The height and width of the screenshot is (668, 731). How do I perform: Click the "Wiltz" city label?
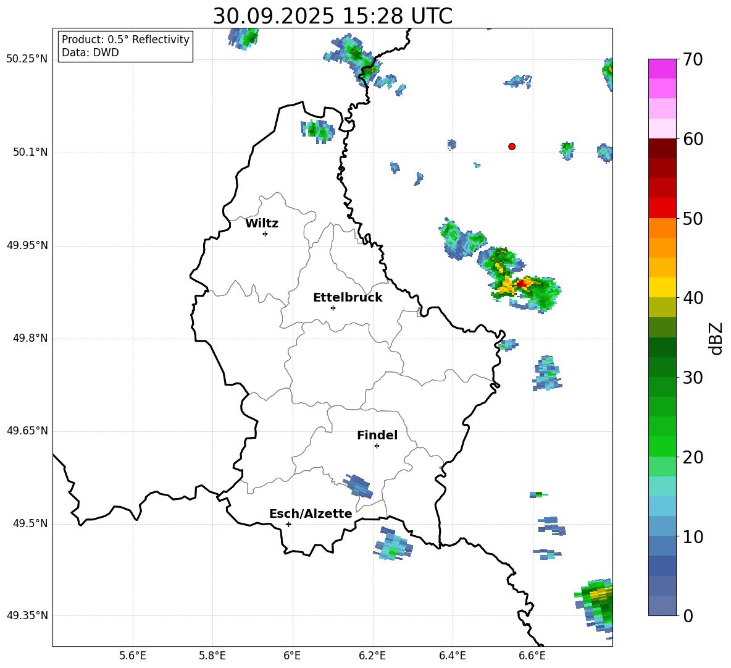pyautogui.click(x=262, y=224)
